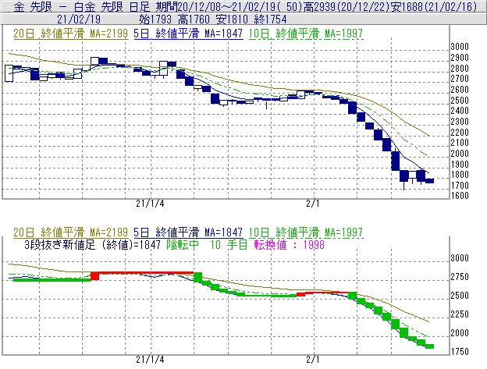
Task: Click the period text 期間20/12/08～21/02/19
Action: (216, 7)
